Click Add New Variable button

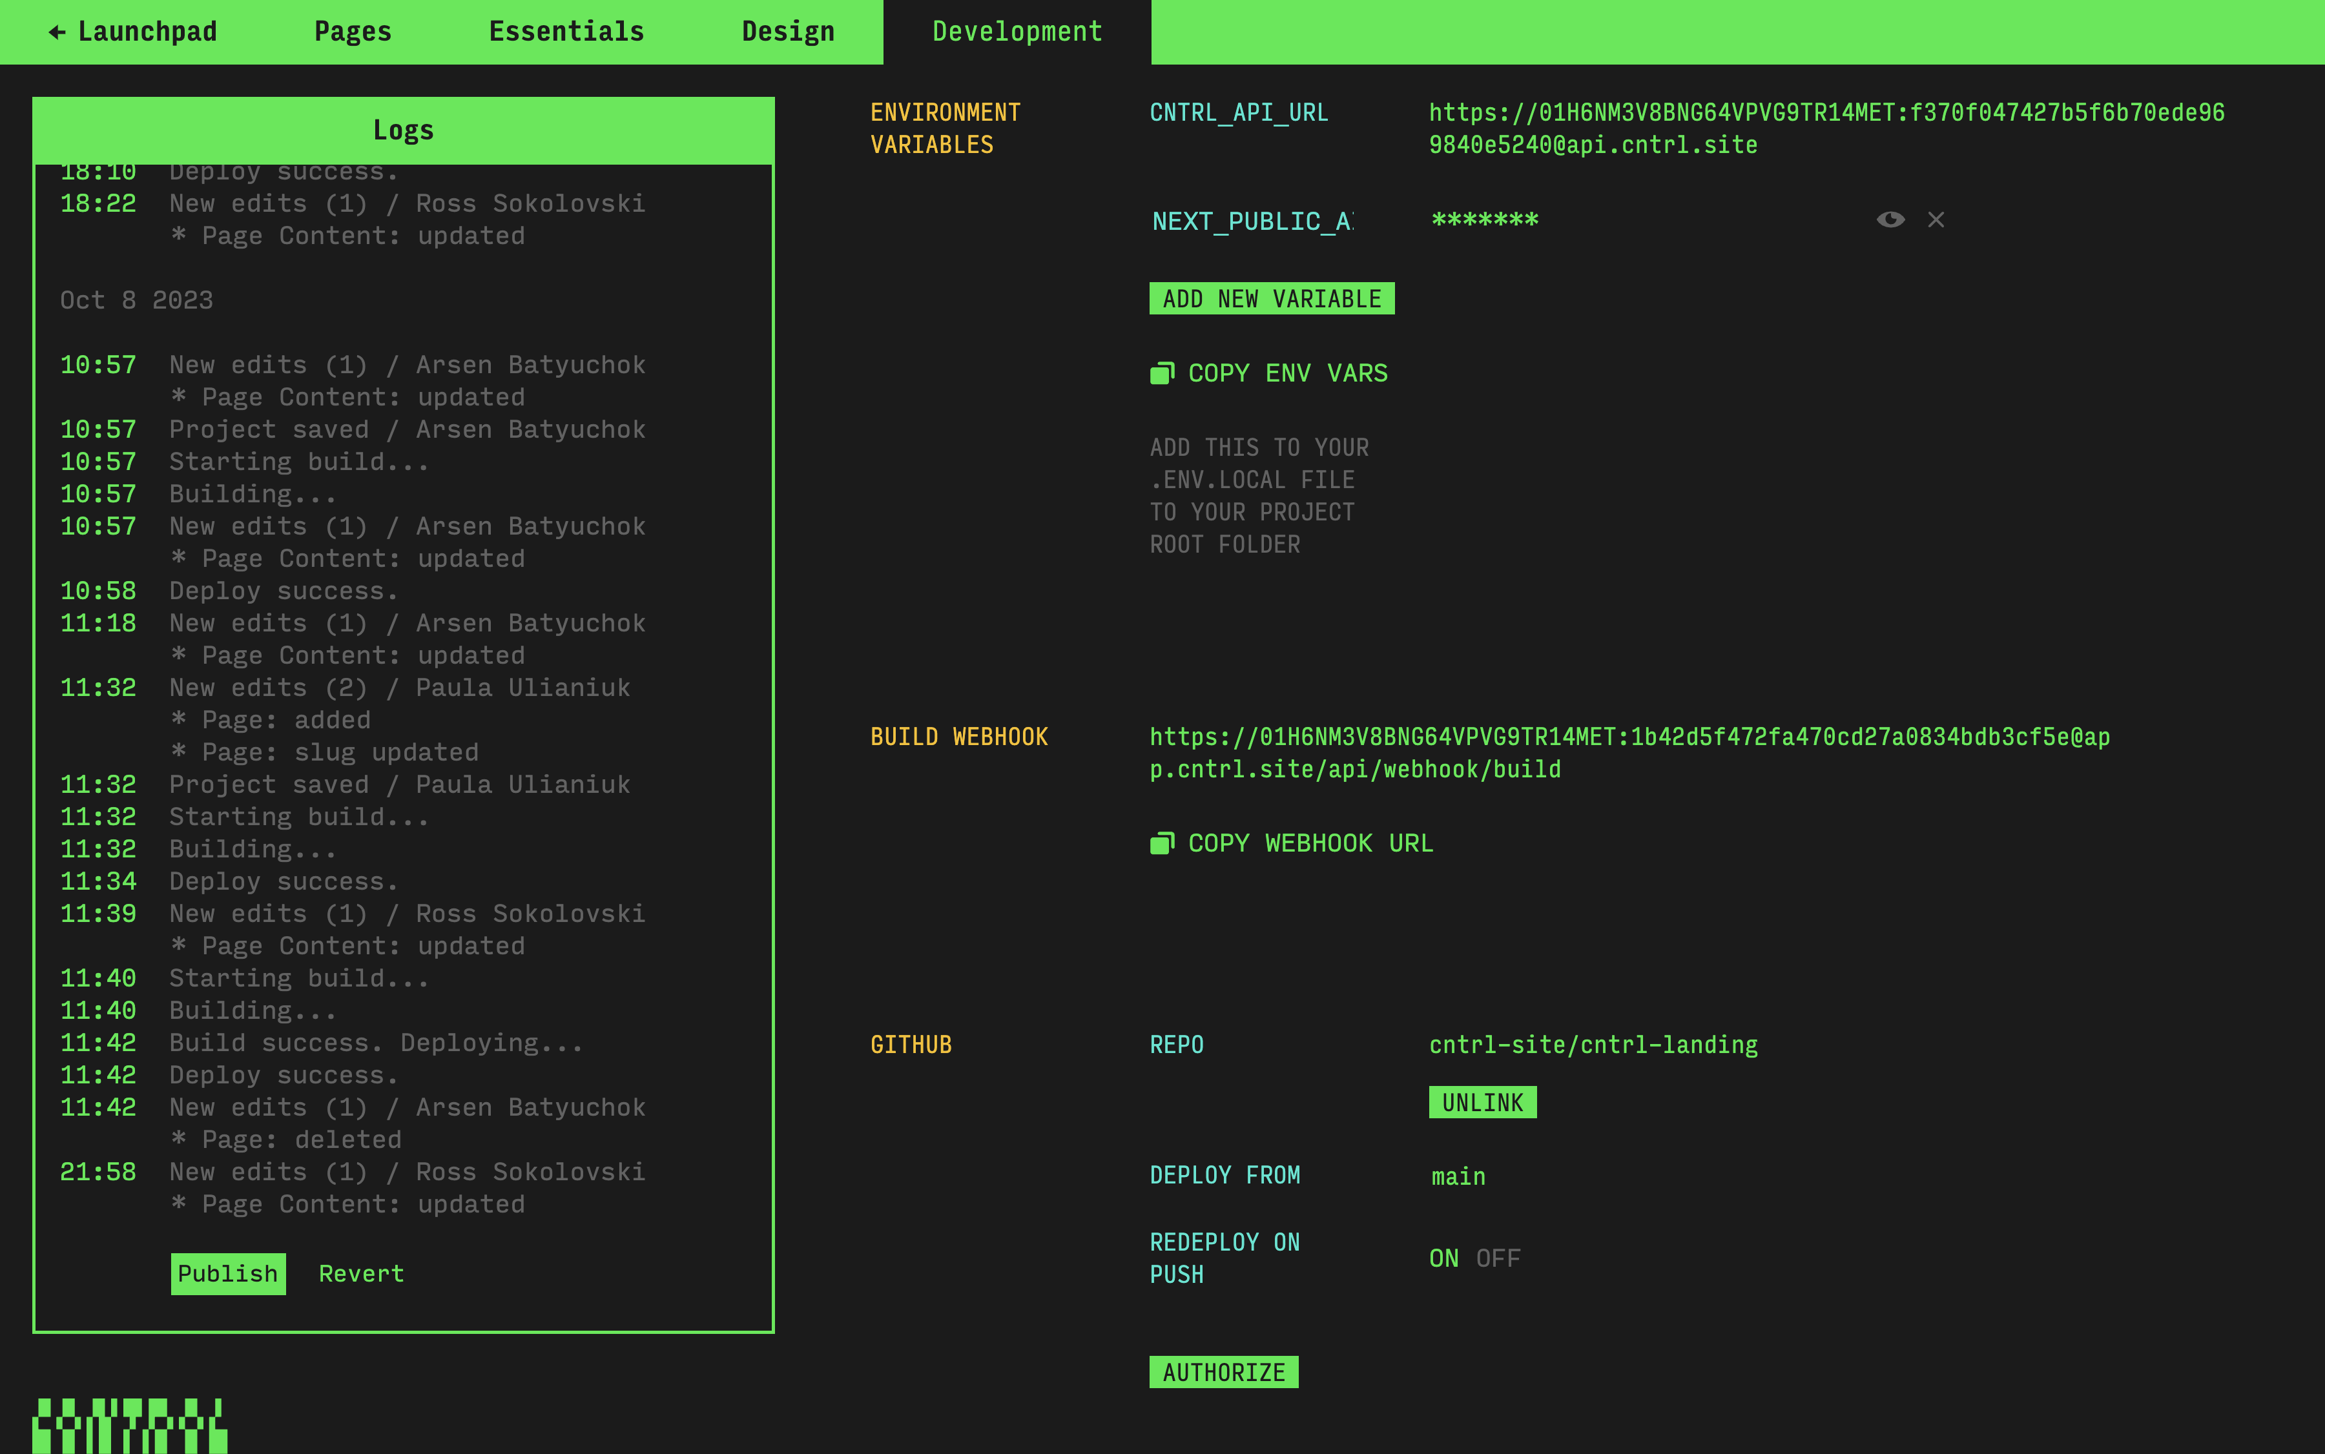[x=1272, y=299]
